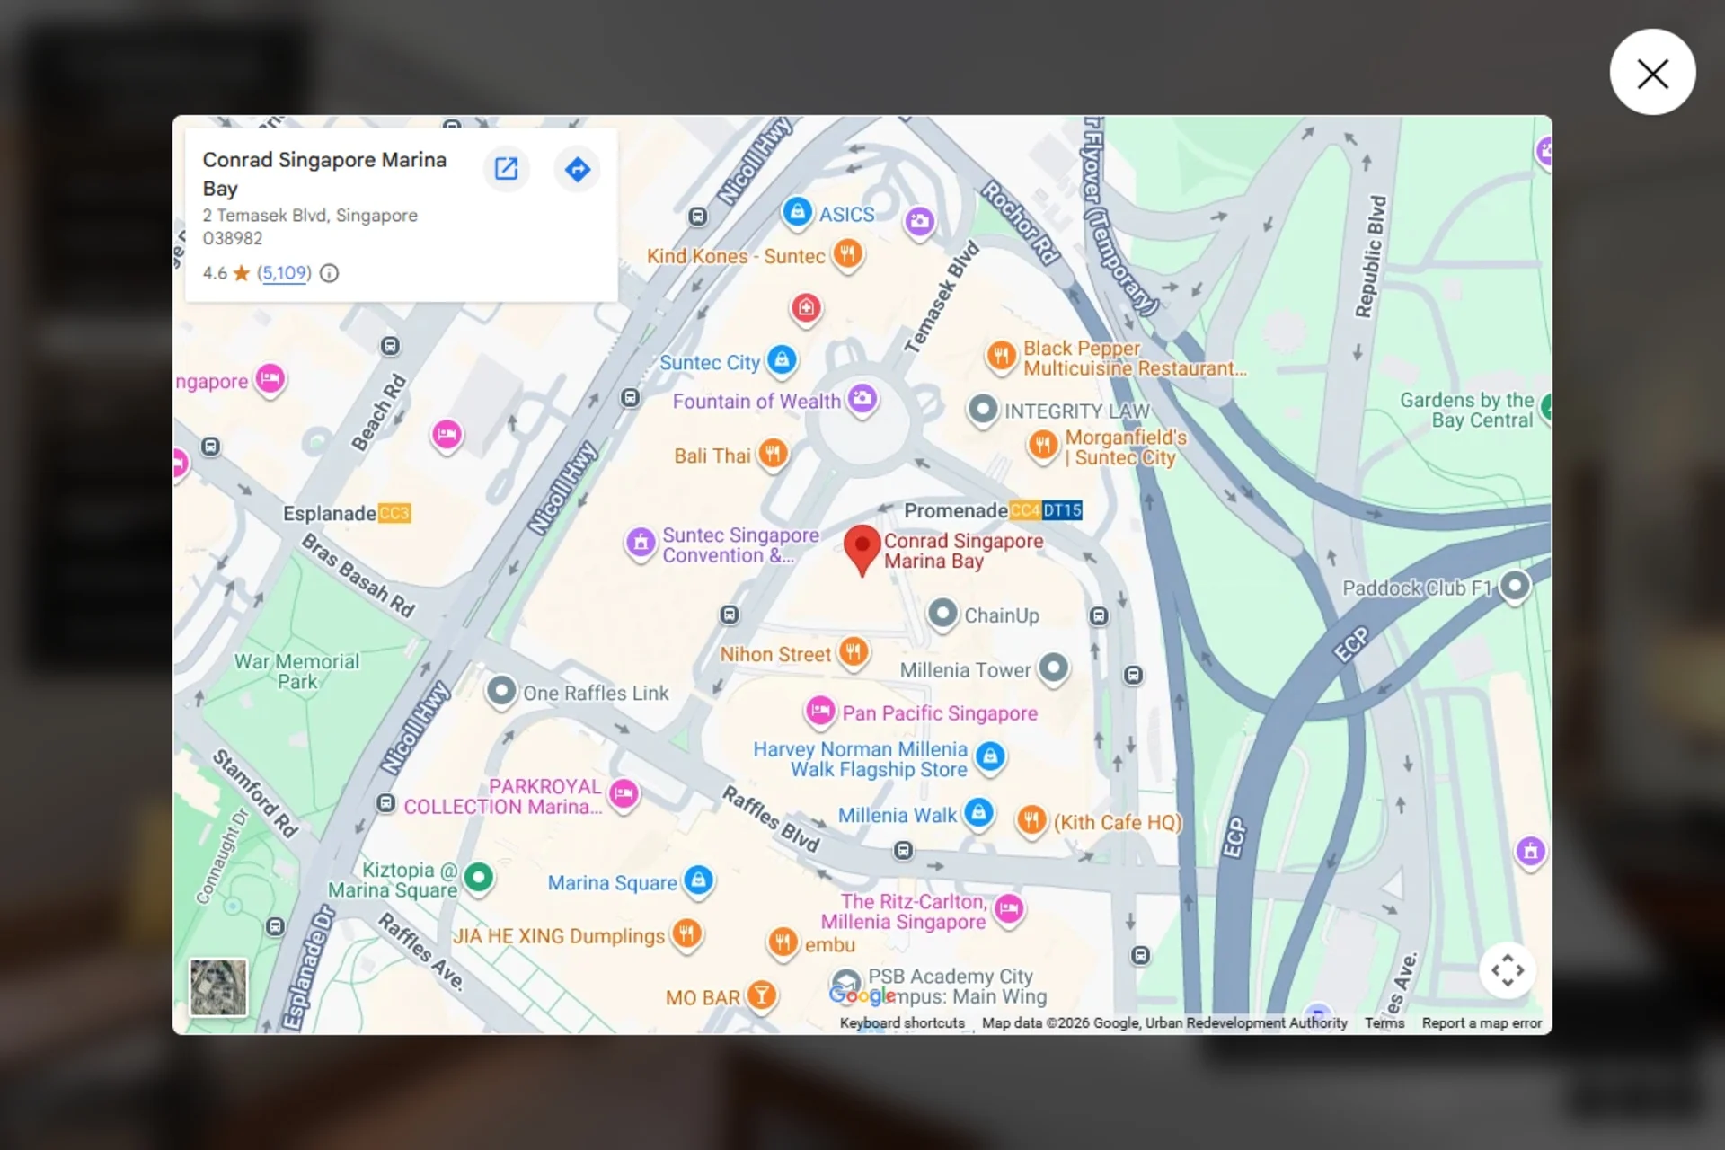Select the Marina Square shopping marker

pos(699,880)
